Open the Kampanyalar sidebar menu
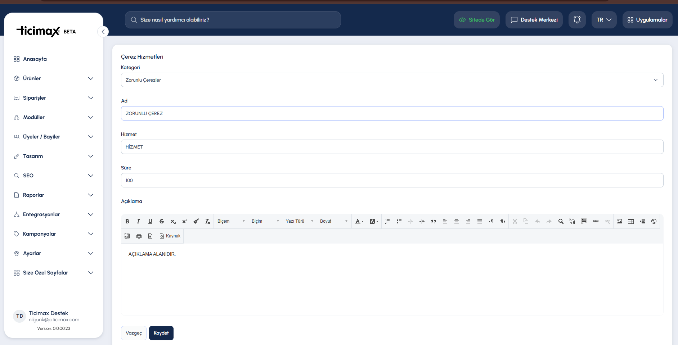This screenshot has height=345, width=678. pos(54,234)
